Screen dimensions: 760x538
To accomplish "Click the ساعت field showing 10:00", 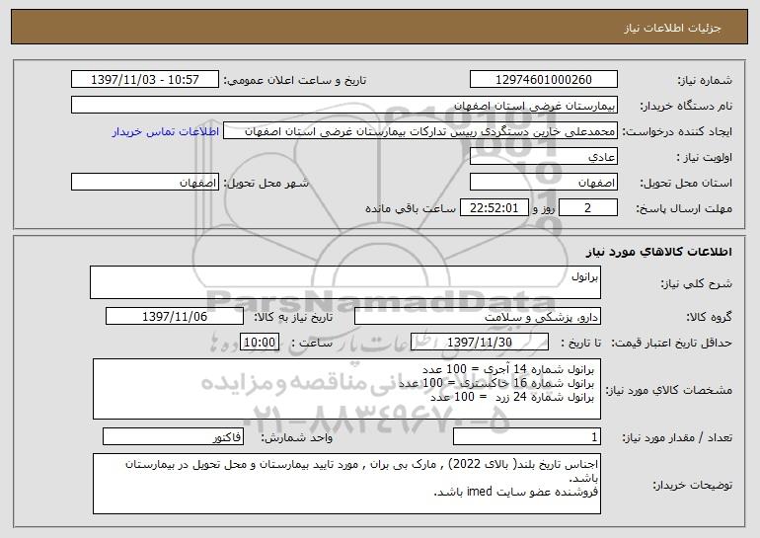I will pyautogui.click(x=260, y=343).
